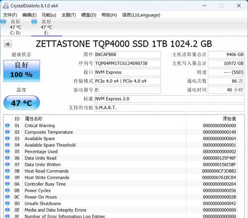This screenshot has height=218, width=248.
Task: Click total host reads value 9406 GB
Action: 226,55
